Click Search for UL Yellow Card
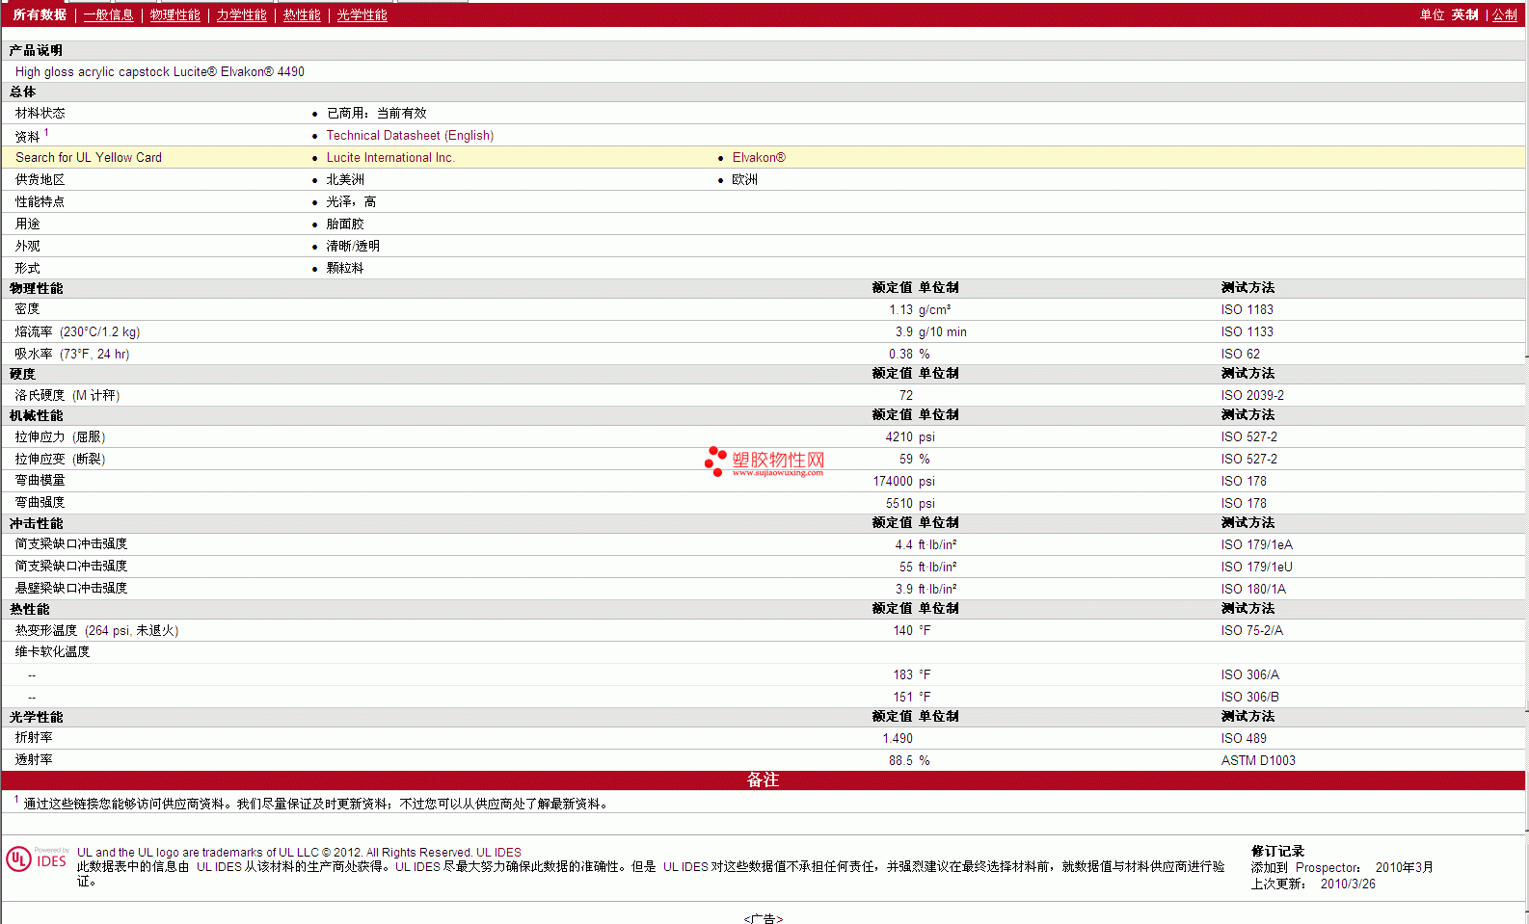Viewport: 1529px width, 924px height. pos(89,158)
